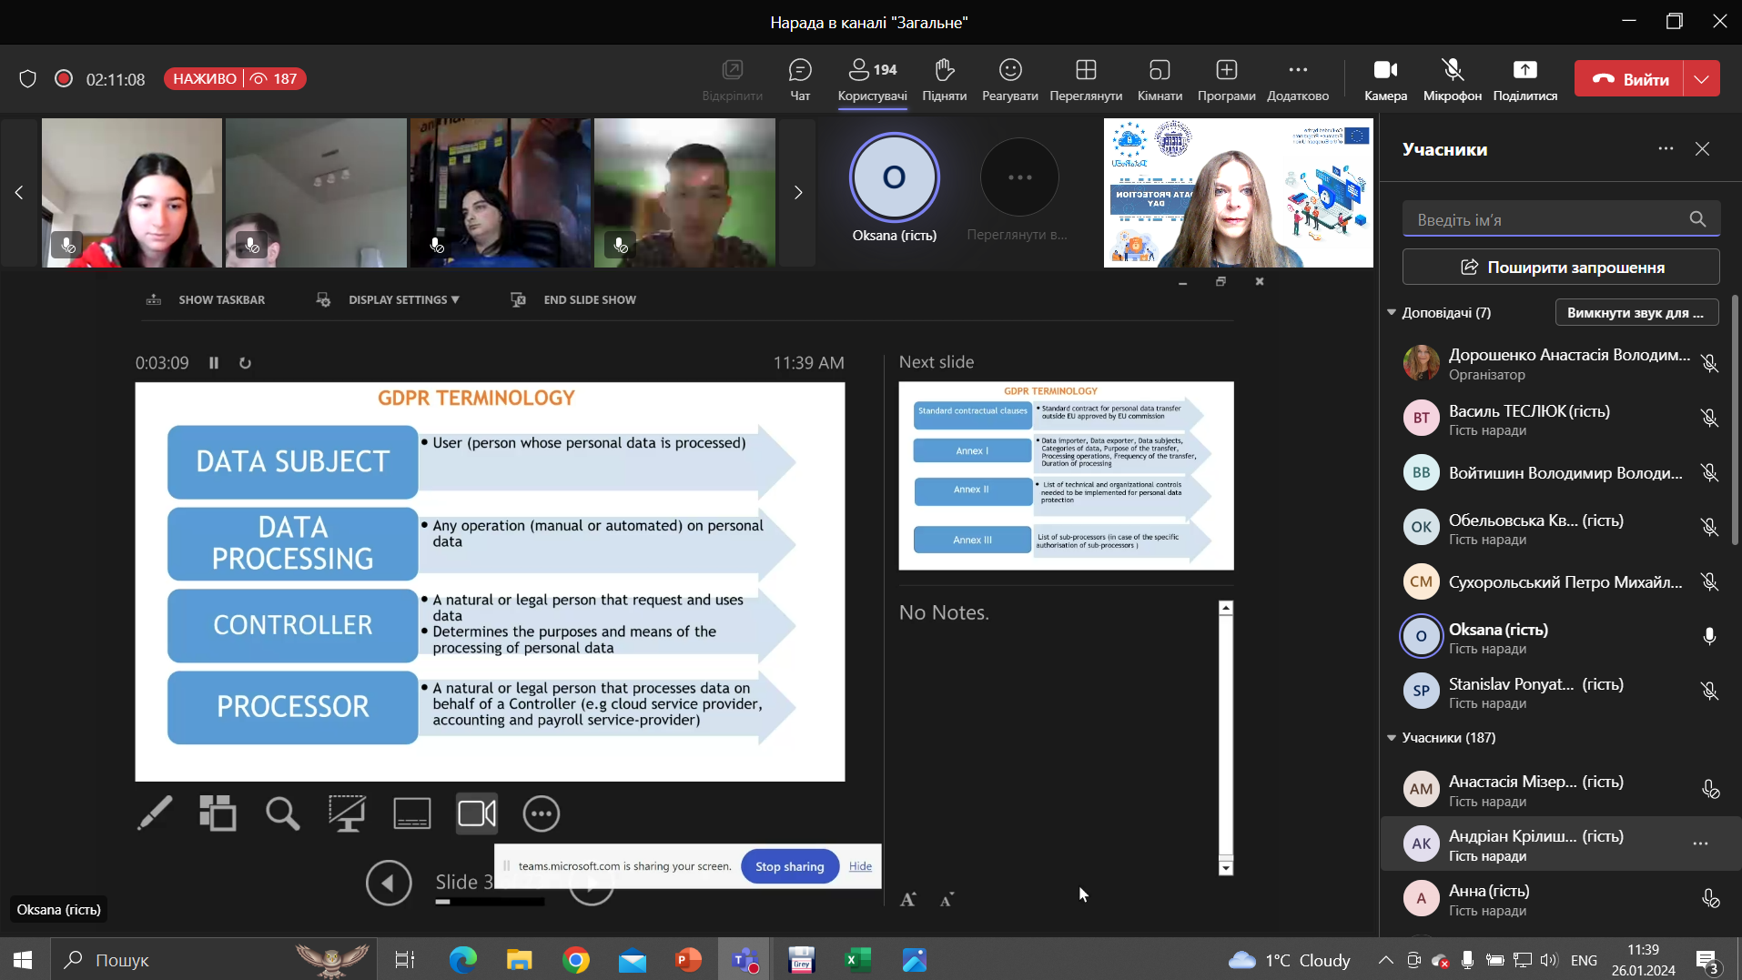Screen dimensions: 1742x980
Task: Click the Stop sharing button
Action: (789, 866)
